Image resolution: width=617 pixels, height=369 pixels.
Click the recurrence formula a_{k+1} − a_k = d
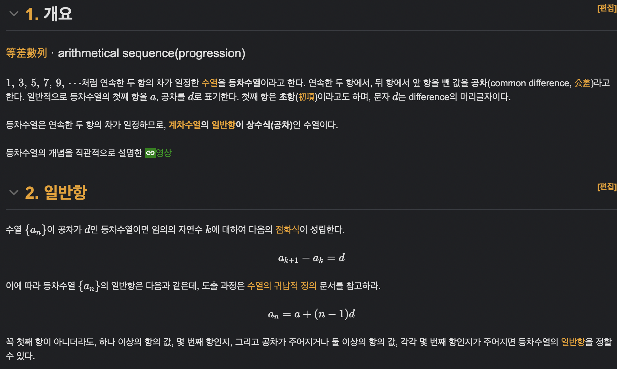(x=311, y=258)
